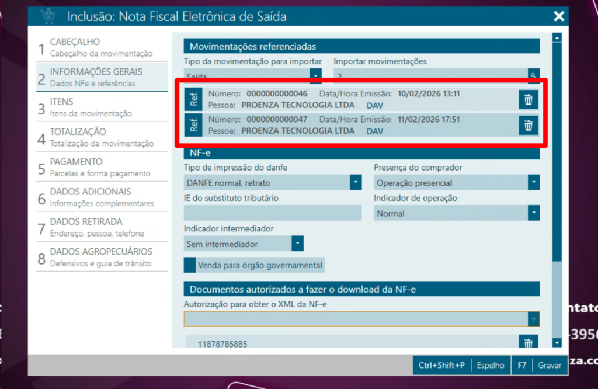Image resolution: width=598 pixels, height=389 pixels.
Task: Click Ref. icon for movement 0000000000047
Action: pyautogui.click(x=194, y=125)
